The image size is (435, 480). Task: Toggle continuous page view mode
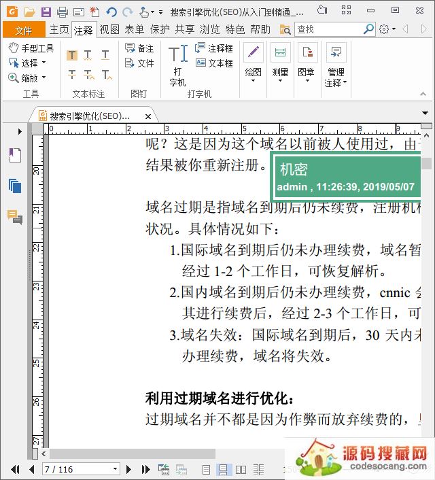coord(222,469)
